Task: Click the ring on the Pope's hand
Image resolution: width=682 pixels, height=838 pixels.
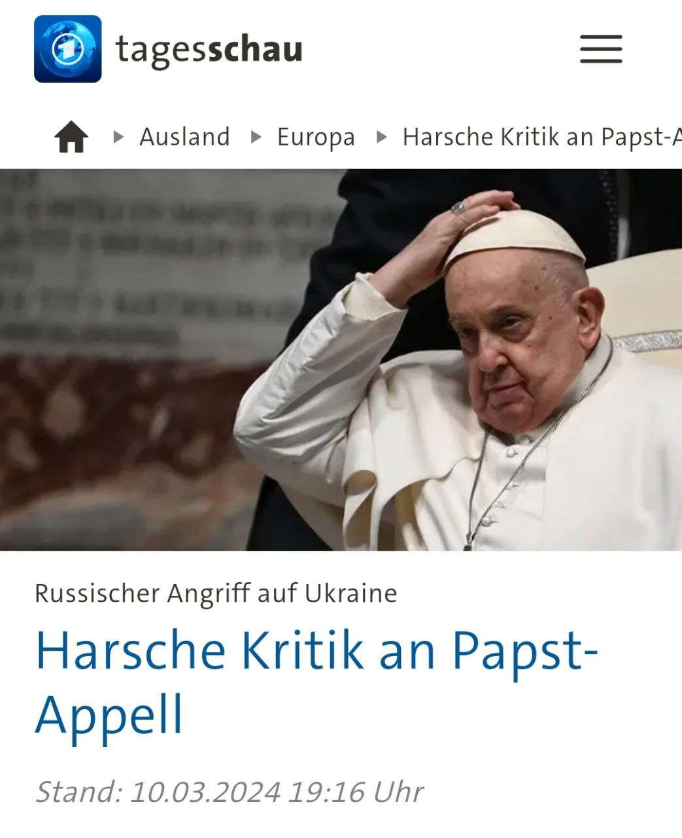Action: [x=458, y=208]
